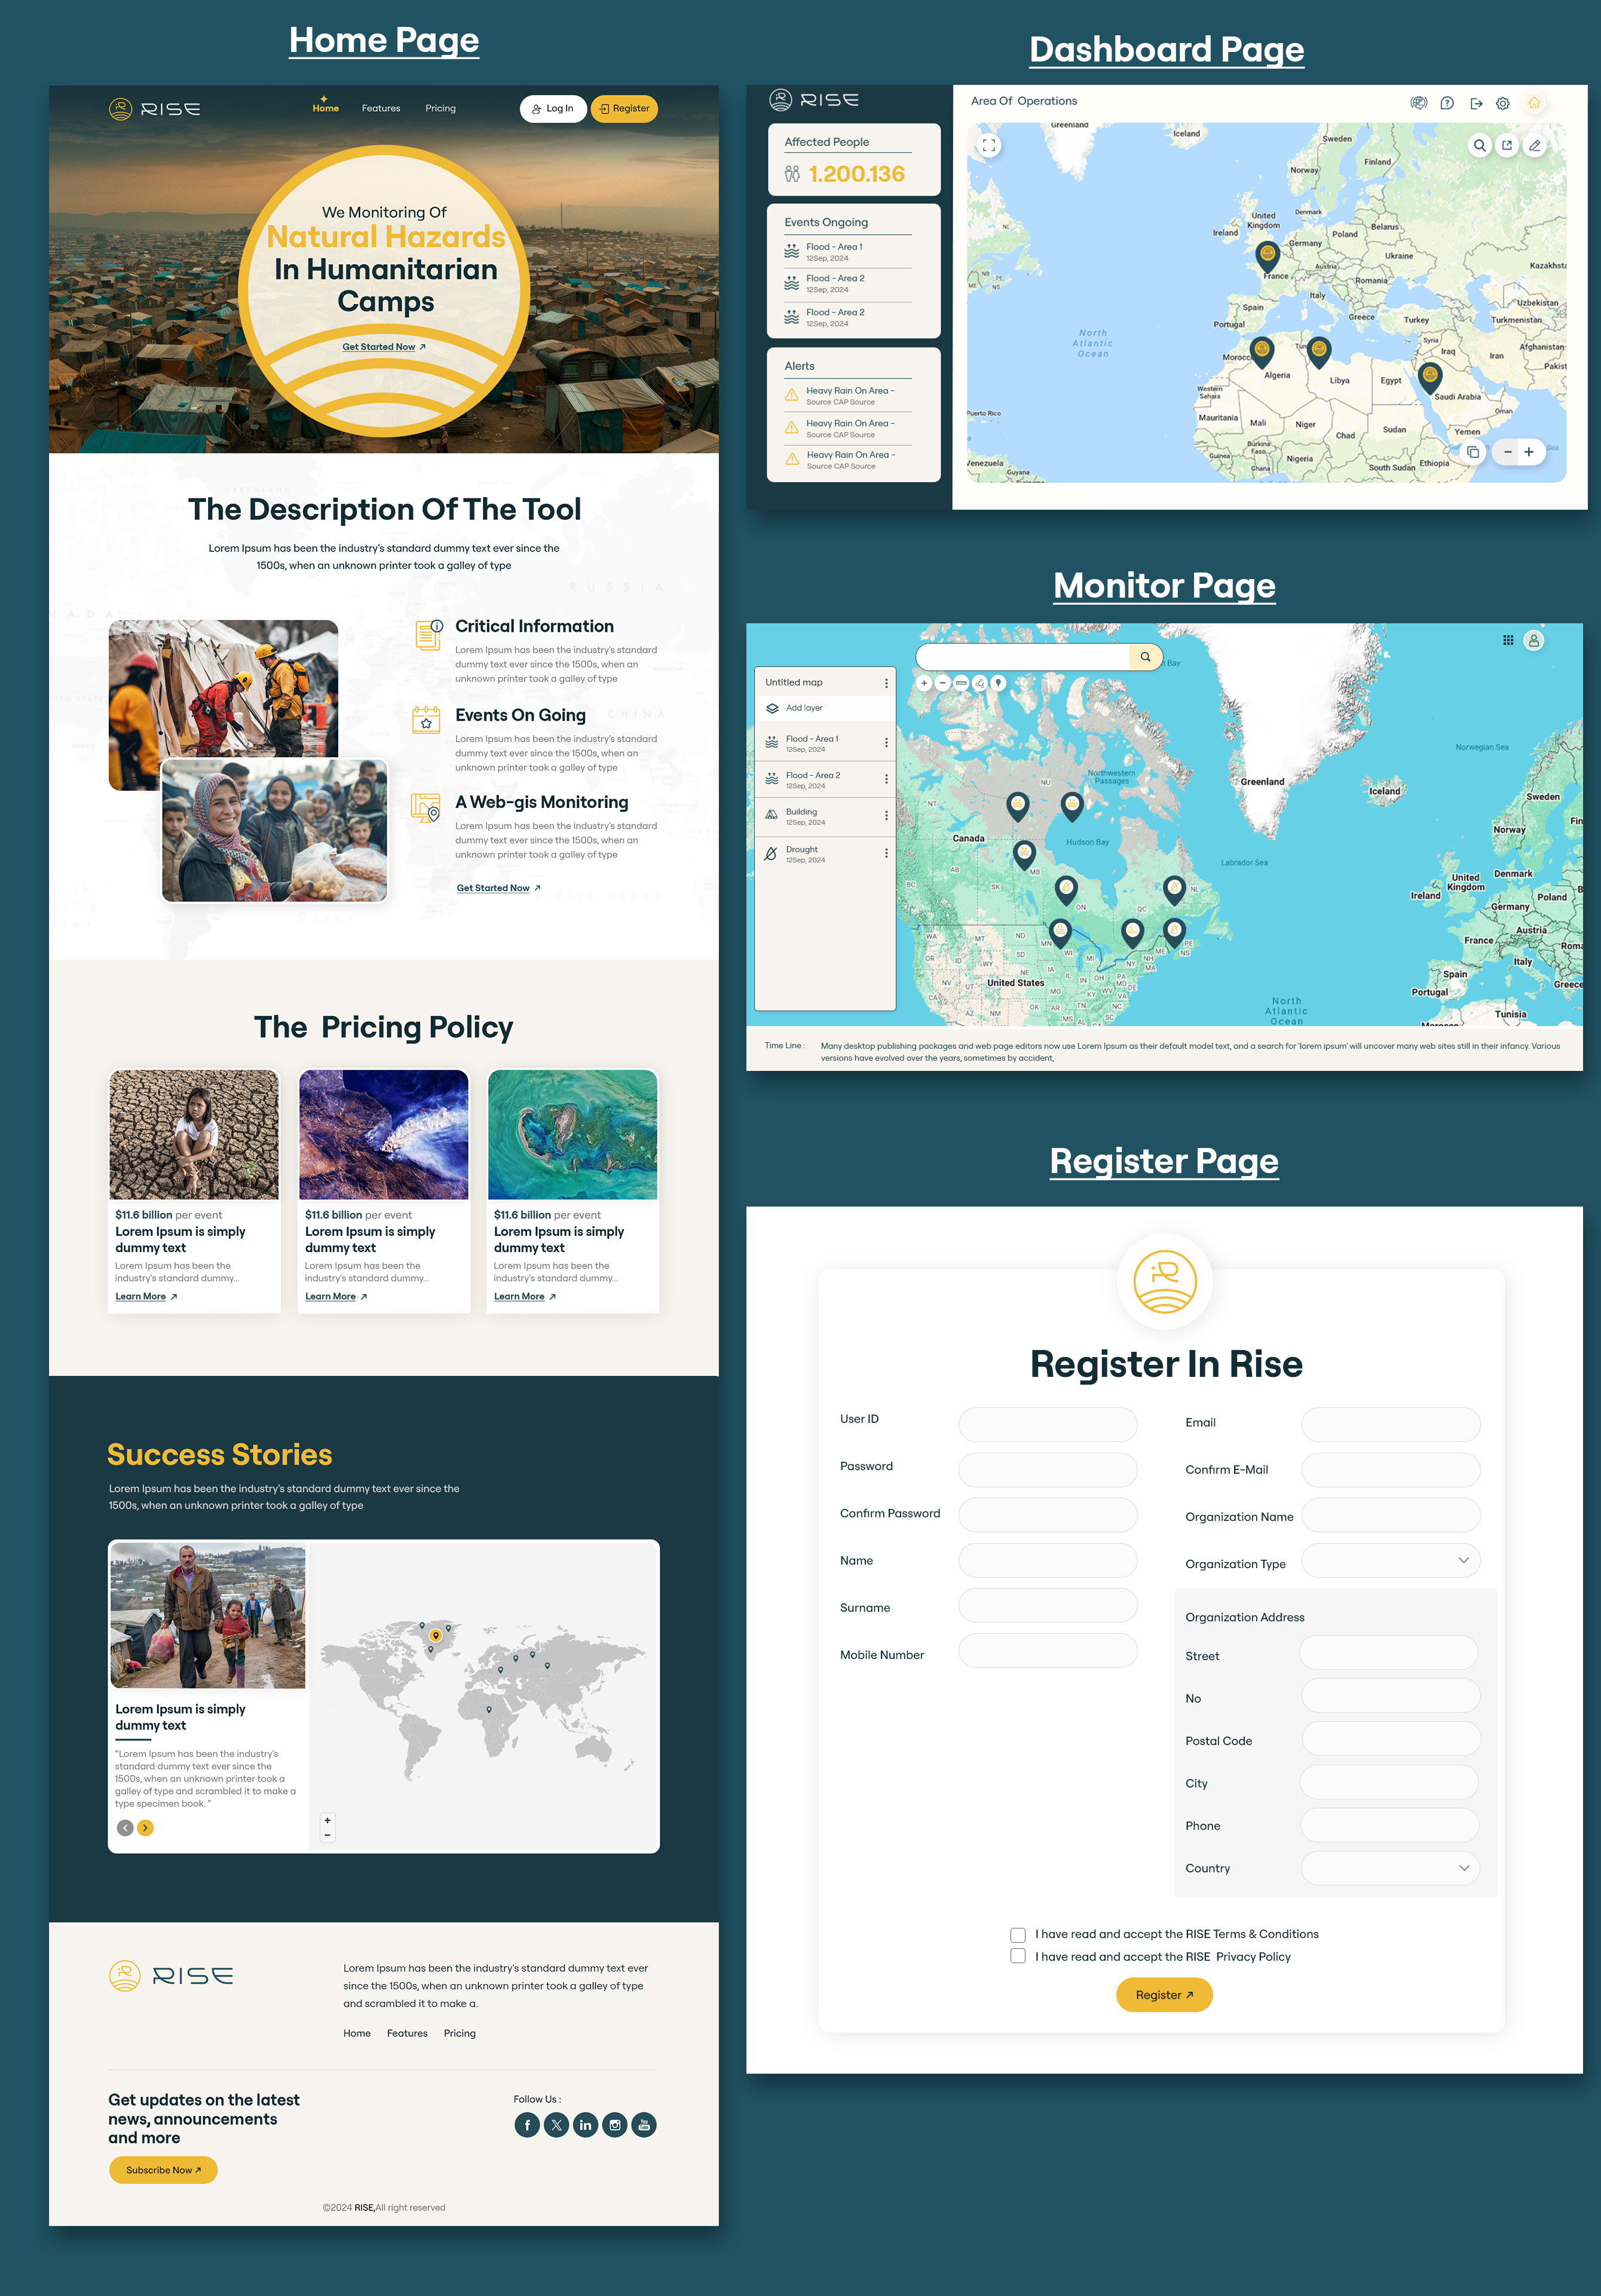This screenshot has width=1601, height=2296.
Task: Select the measure ruler icon on Monitor map
Action: pos(962,683)
